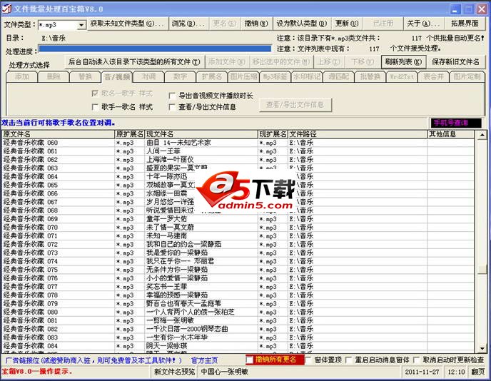Switch to the 数字 tab
Viewport: 491px width, 381px height.
180,77
